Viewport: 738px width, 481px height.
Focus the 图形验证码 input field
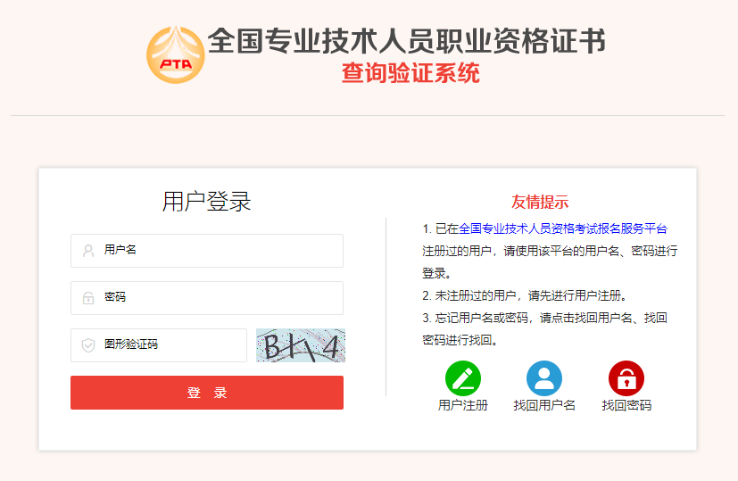(x=170, y=345)
